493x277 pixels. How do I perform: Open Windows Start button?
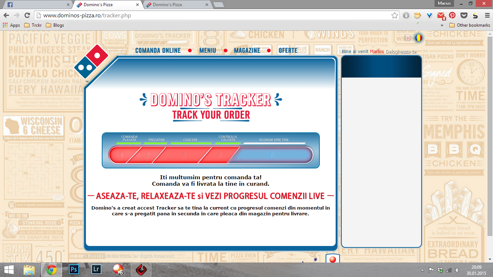9,270
